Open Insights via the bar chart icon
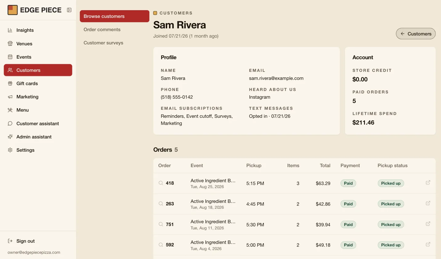This screenshot has width=441, height=259. 10,30
